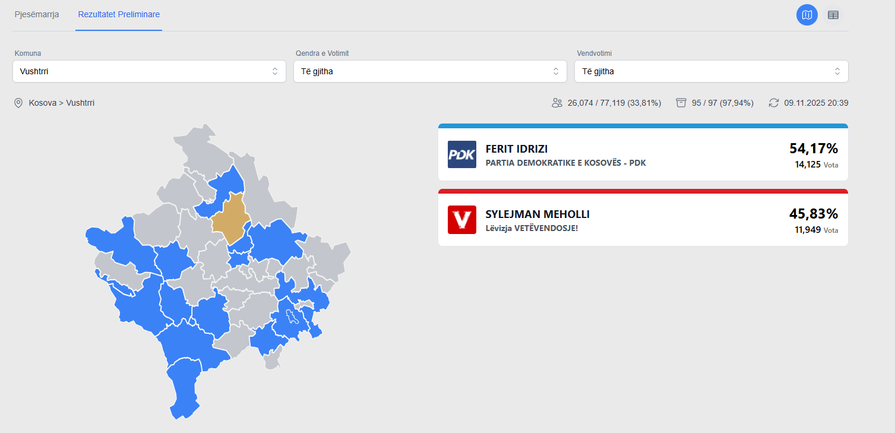
Task: Click the red bar above Vetëvendosje card
Action: coord(643,191)
